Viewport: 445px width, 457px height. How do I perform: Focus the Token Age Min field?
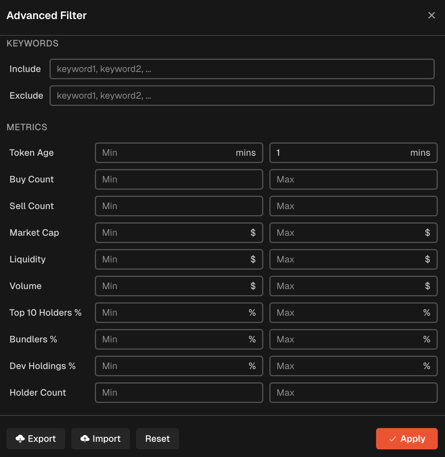179,153
